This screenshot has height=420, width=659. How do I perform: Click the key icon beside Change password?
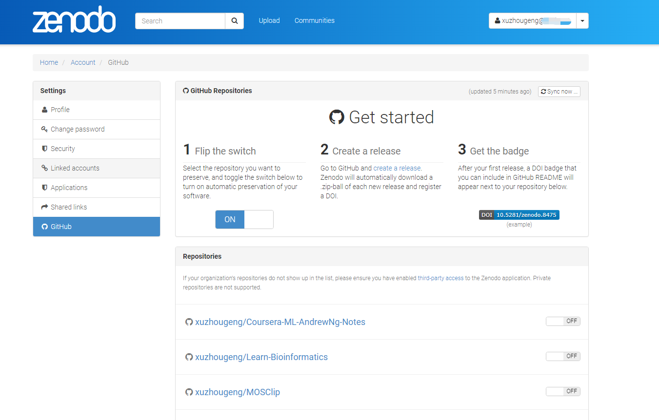(x=44, y=129)
